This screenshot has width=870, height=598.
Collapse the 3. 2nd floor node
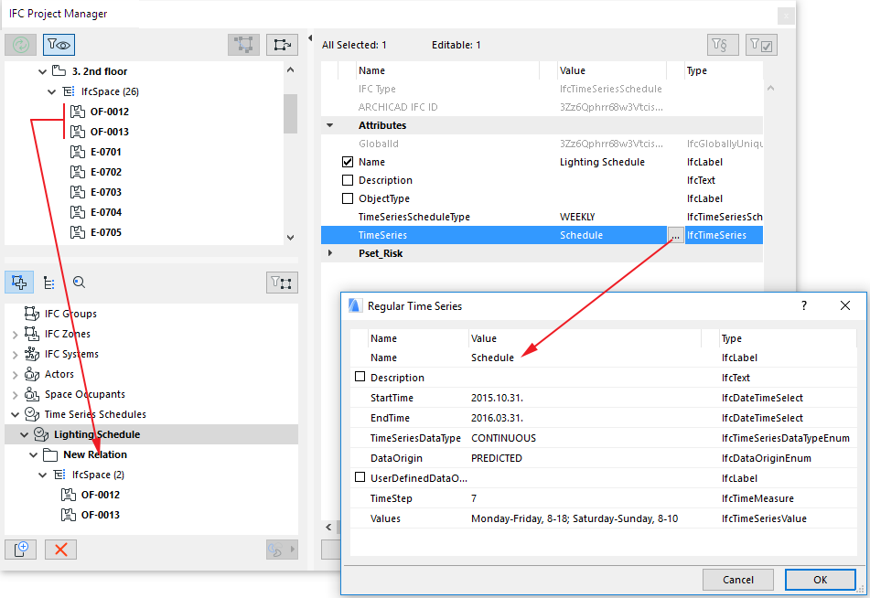[42, 71]
